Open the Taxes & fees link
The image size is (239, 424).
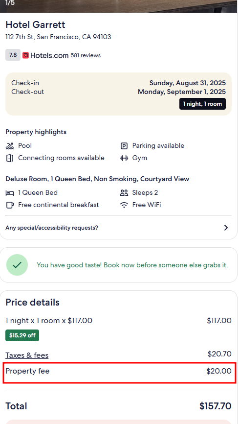click(x=27, y=355)
